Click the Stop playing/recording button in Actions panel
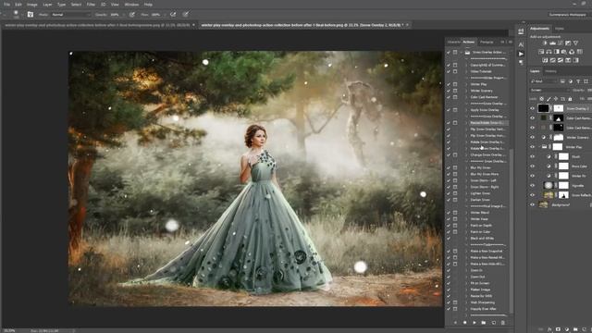Screen dimensions: 592x333 (x=455, y=323)
